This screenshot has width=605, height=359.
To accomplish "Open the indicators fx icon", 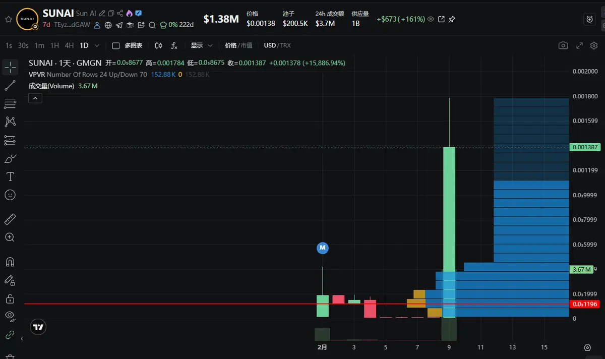I will coord(174,45).
